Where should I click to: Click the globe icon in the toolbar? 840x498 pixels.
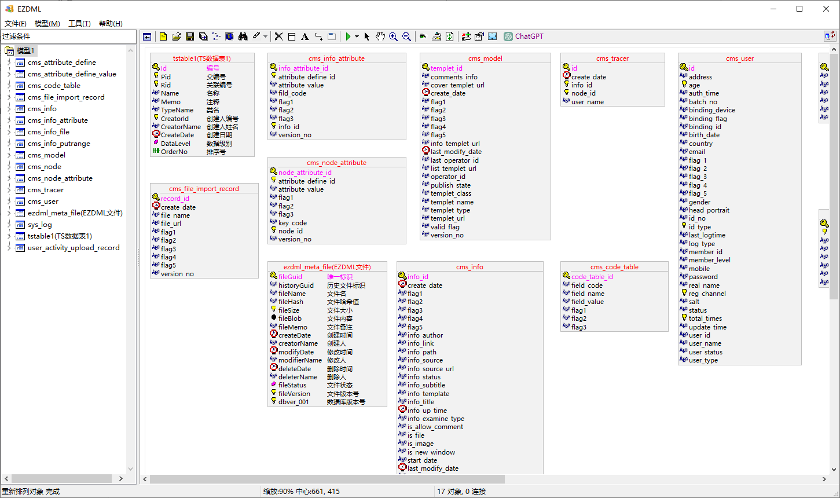point(230,36)
